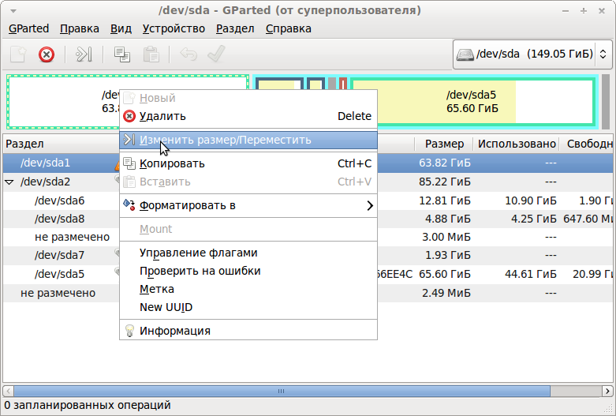
Task: Click the 10.90 ГиБ used value
Action: coord(531,201)
